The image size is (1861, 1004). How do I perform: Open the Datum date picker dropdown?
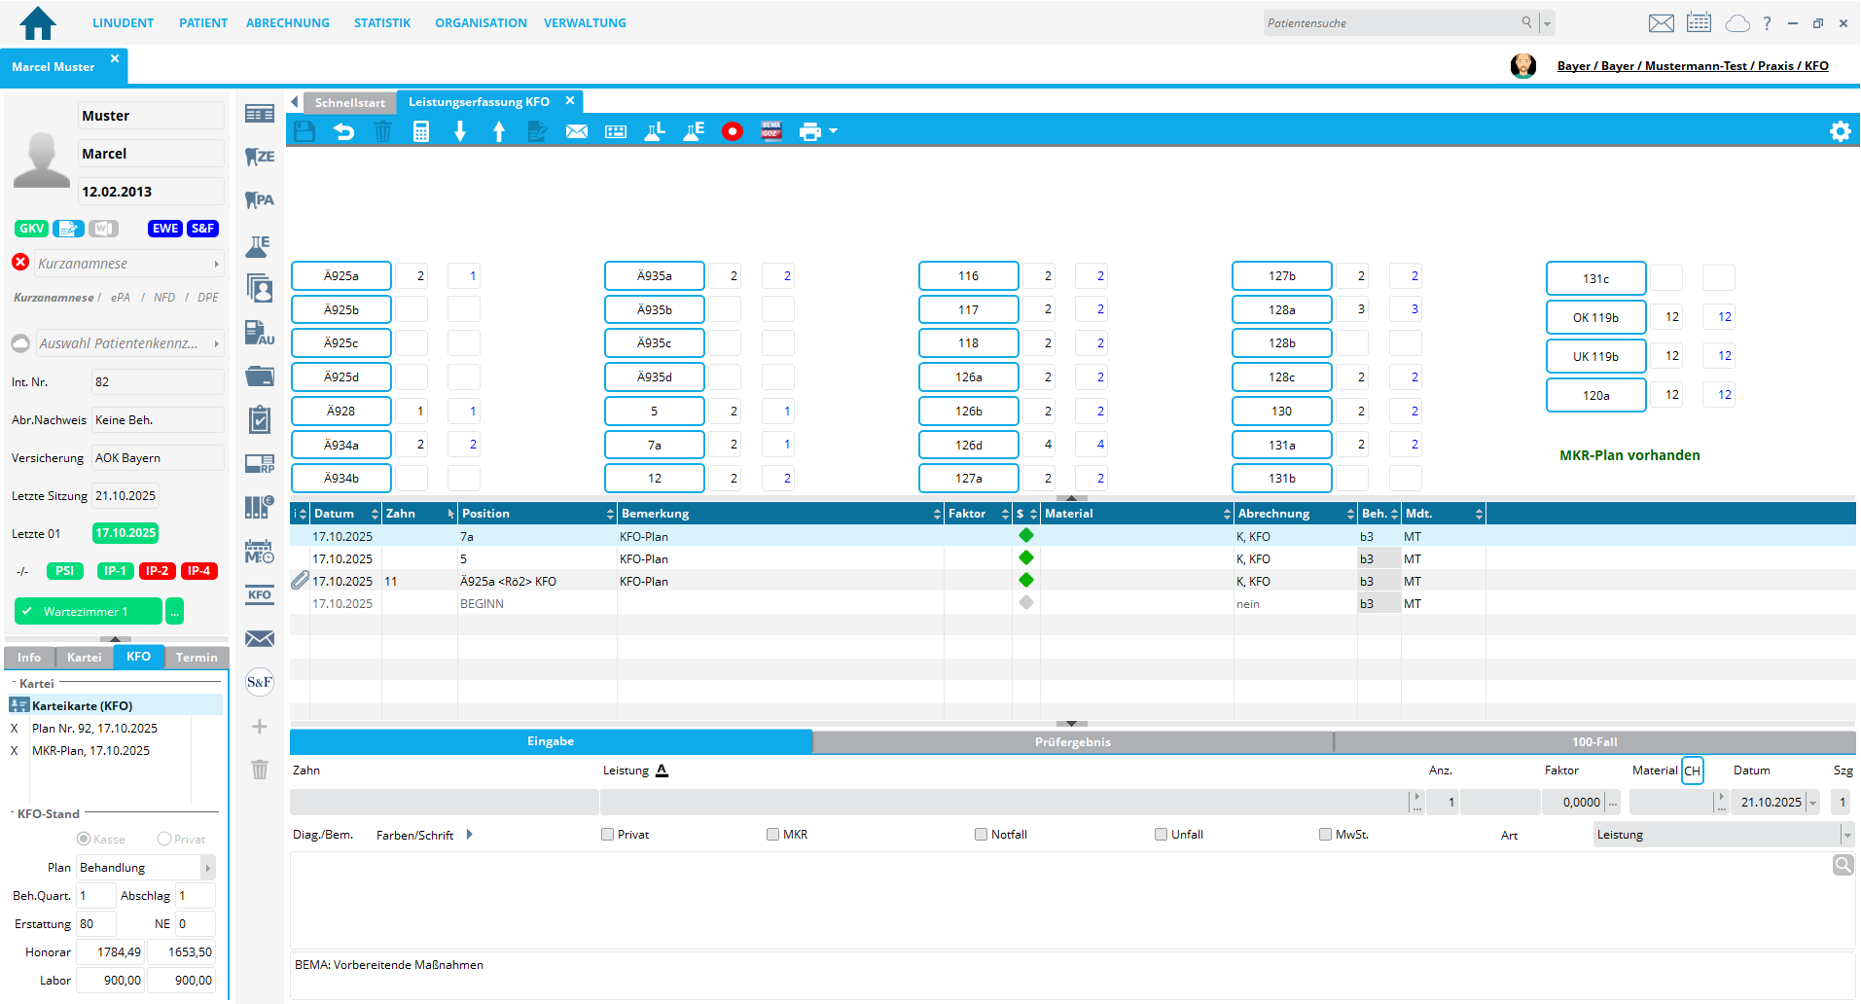[1812, 803]
